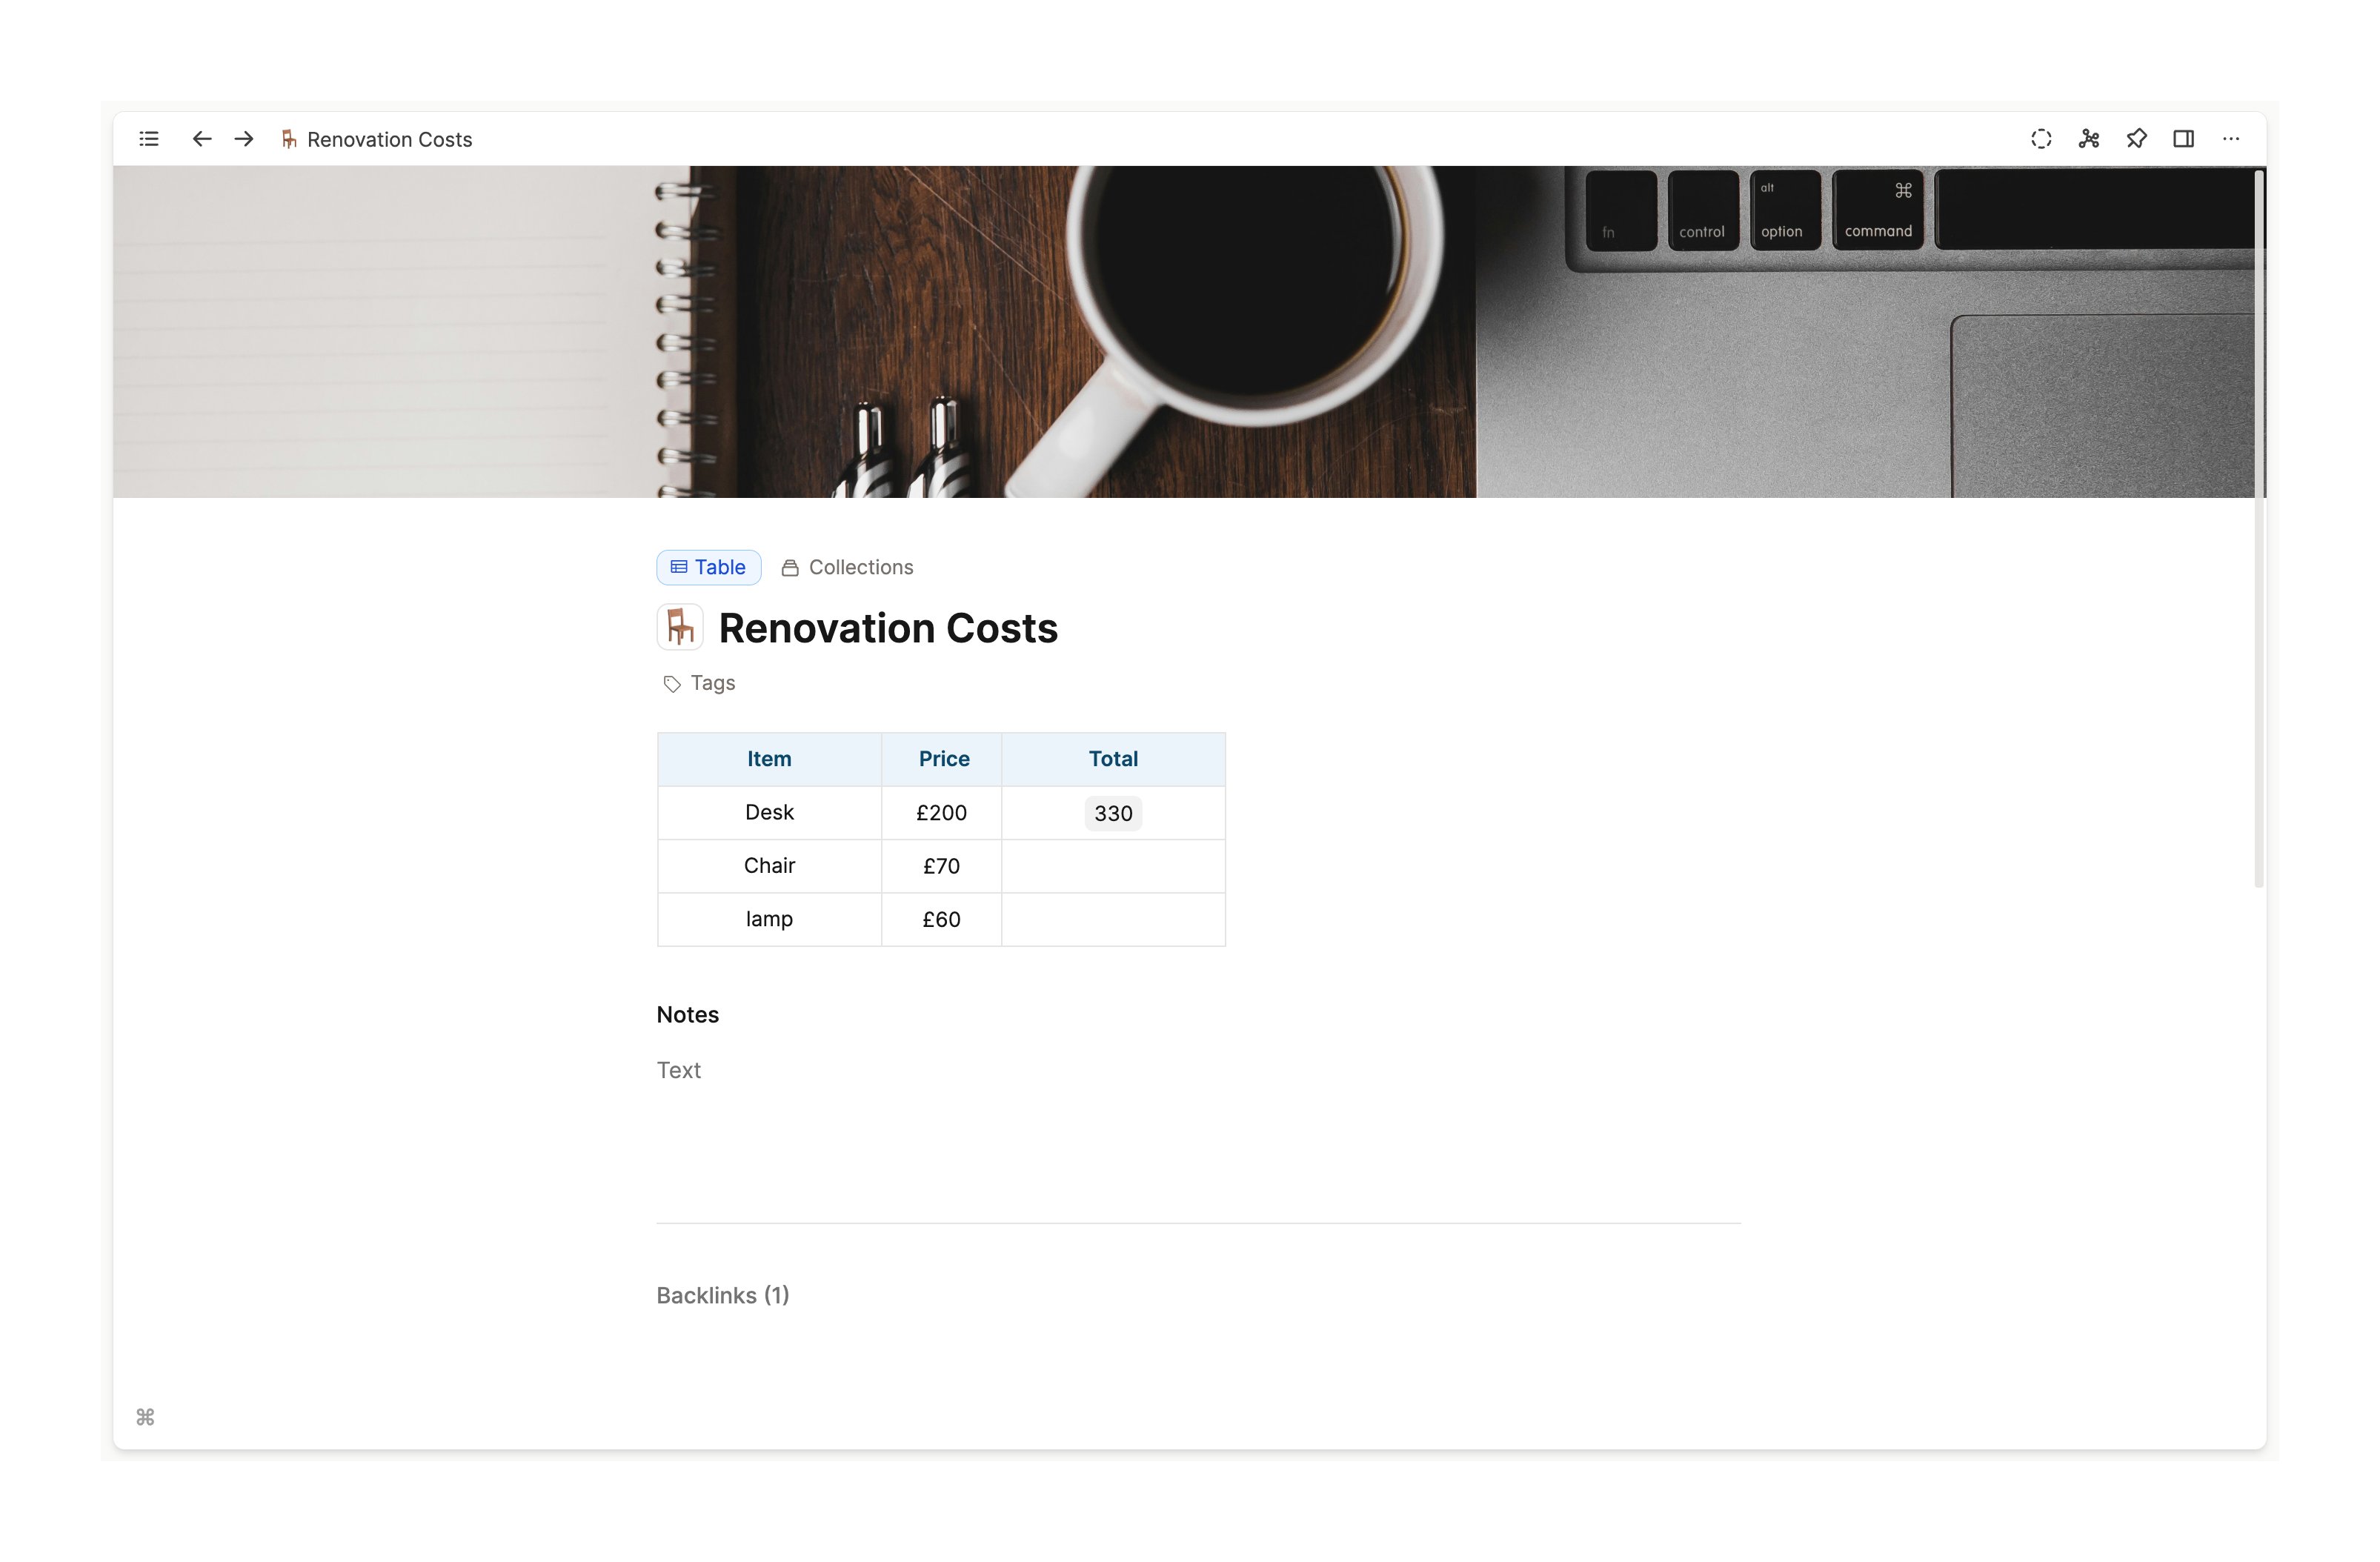Open the graph view icon
Viewport: 2380px width, 1562px height.
(2089, 139)
